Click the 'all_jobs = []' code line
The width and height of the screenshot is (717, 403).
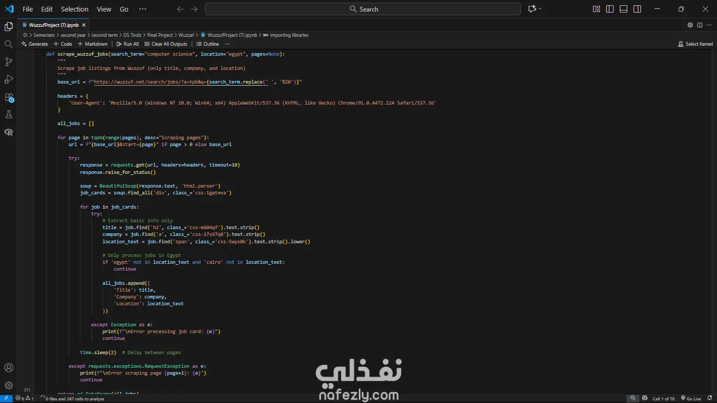coord(76,123)
